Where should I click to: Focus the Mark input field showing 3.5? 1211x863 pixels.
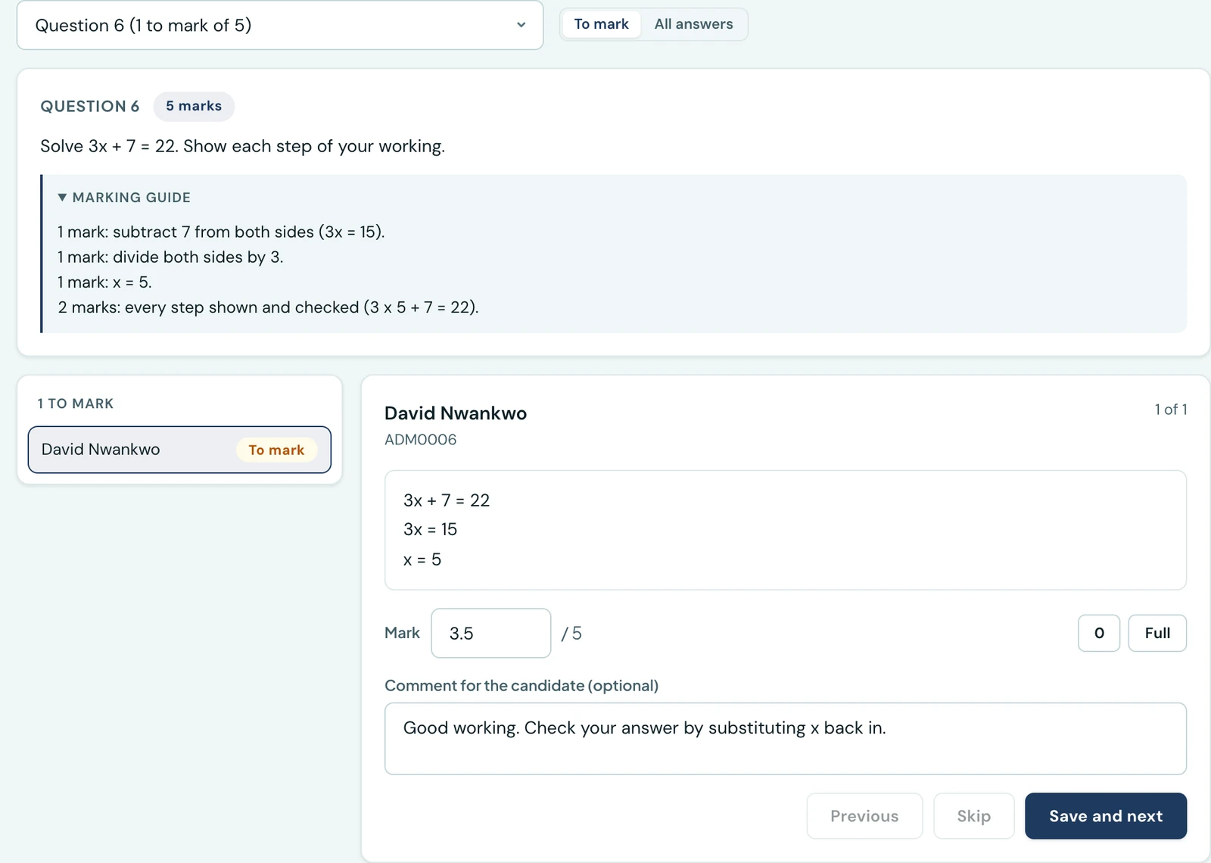[x=491, y=634]
